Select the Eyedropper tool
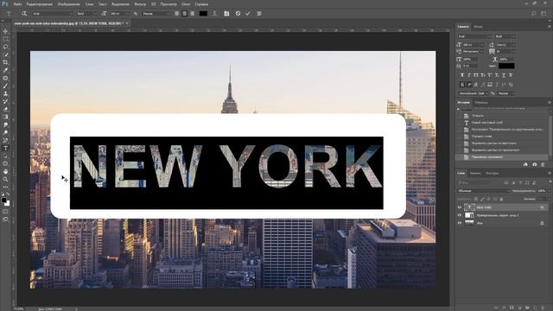 click(x=5, y=70)
